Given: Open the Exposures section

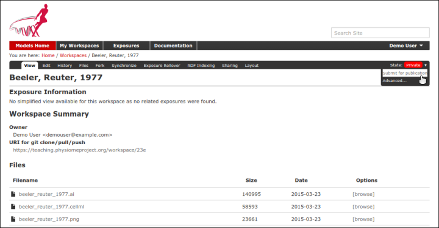Looking at the screenshot, I should click(x=126, y=46).
